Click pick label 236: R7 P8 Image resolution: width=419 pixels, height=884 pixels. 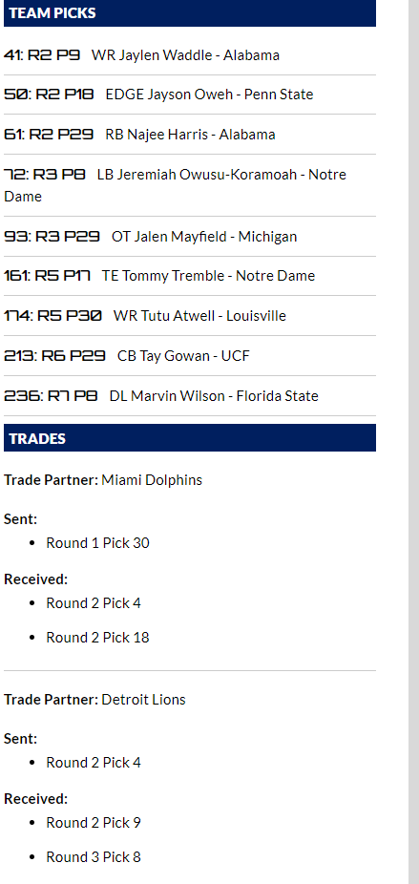(51, 396)
